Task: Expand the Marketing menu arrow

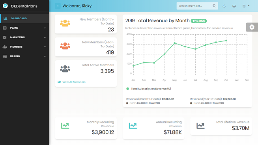Action: tap(45, 37)
